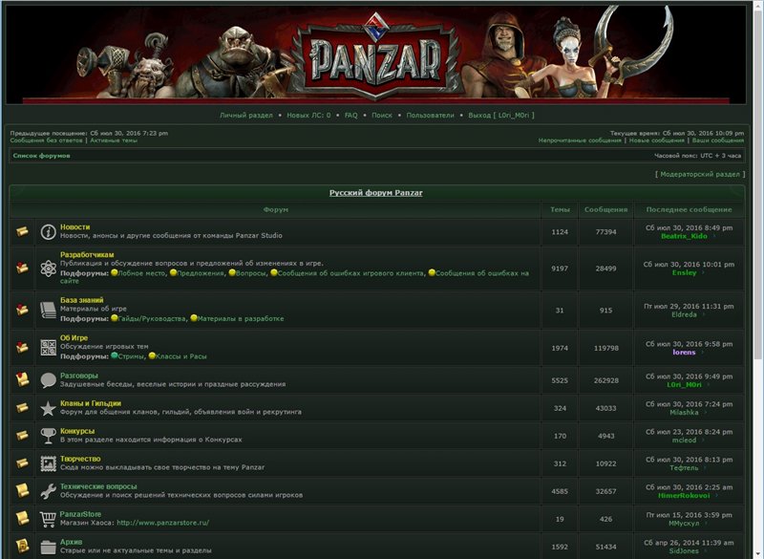Click the status icon in Технические вопросы row
Image resolution: width=764 pixels, height=559 pixels.
[x=22, y=491]
